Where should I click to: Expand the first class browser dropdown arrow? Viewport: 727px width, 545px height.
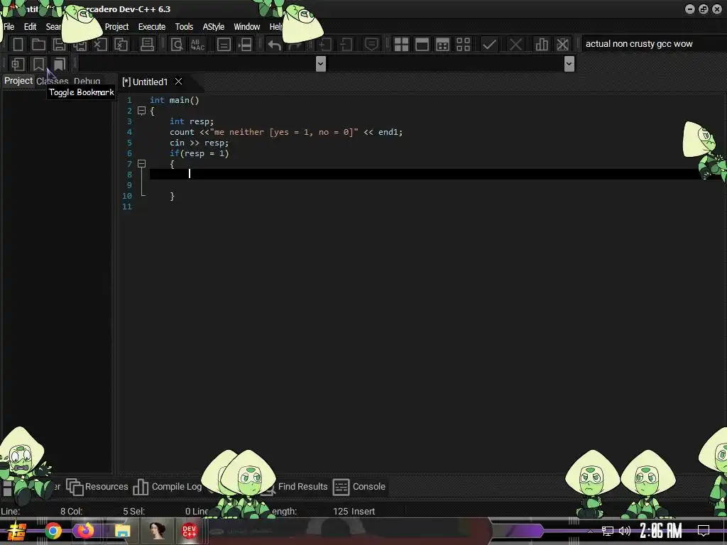click(320, 64)
